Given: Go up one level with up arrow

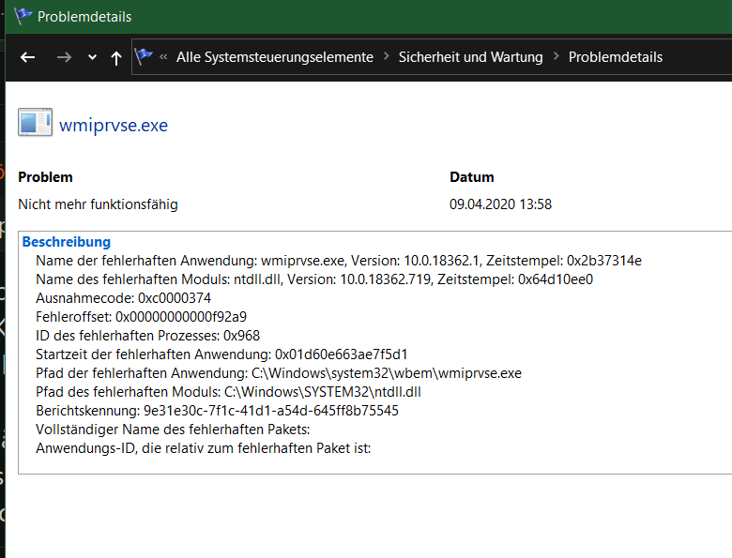Looking at the screenshot, I should (x=116, y=58).
